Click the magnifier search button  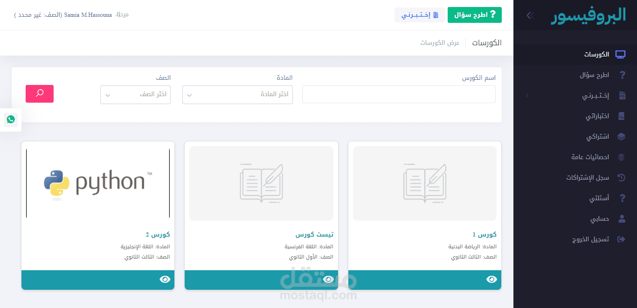(x=40, y=94)
